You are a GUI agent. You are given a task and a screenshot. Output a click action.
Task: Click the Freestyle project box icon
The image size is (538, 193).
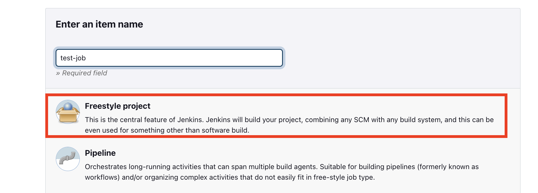pos(68,112)
